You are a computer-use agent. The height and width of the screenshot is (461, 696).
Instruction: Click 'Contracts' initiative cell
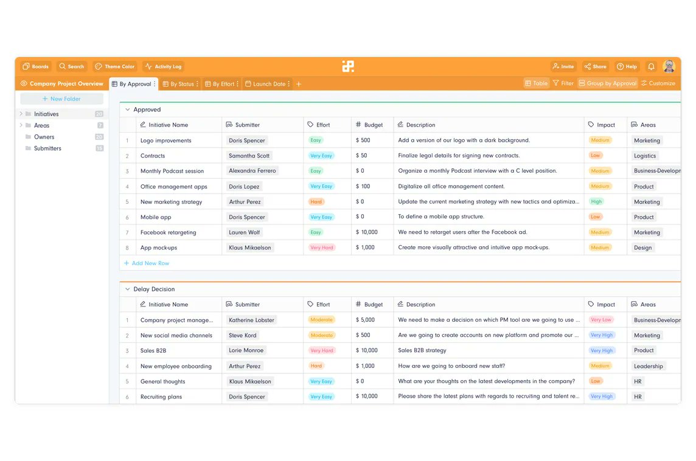coord(179,156)
